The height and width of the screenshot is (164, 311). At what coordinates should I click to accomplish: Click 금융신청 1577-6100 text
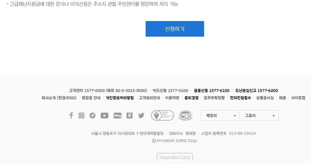pyautogui.click(x=212, y=91)
